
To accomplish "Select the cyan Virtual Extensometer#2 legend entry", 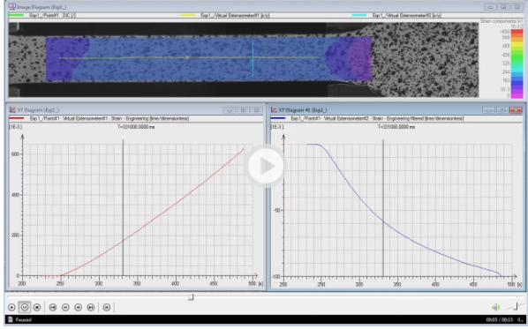I will 396,15.
